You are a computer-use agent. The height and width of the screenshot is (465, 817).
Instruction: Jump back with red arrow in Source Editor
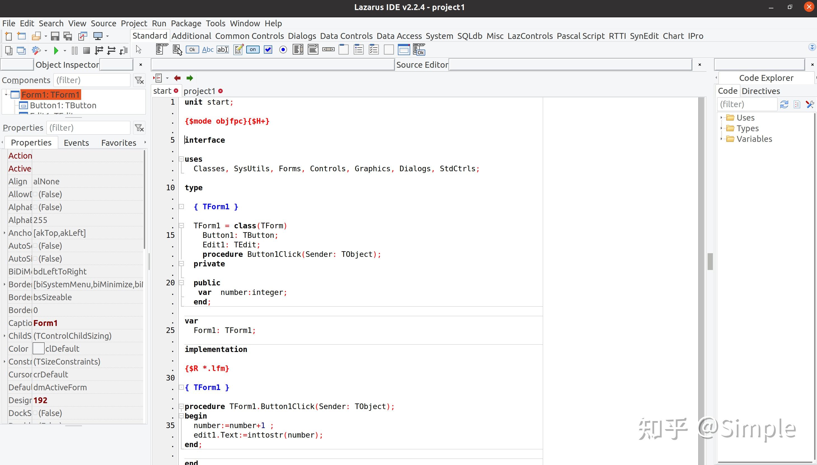177,78
